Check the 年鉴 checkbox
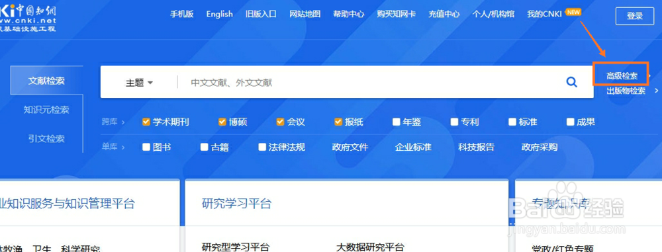 (396, 122)
